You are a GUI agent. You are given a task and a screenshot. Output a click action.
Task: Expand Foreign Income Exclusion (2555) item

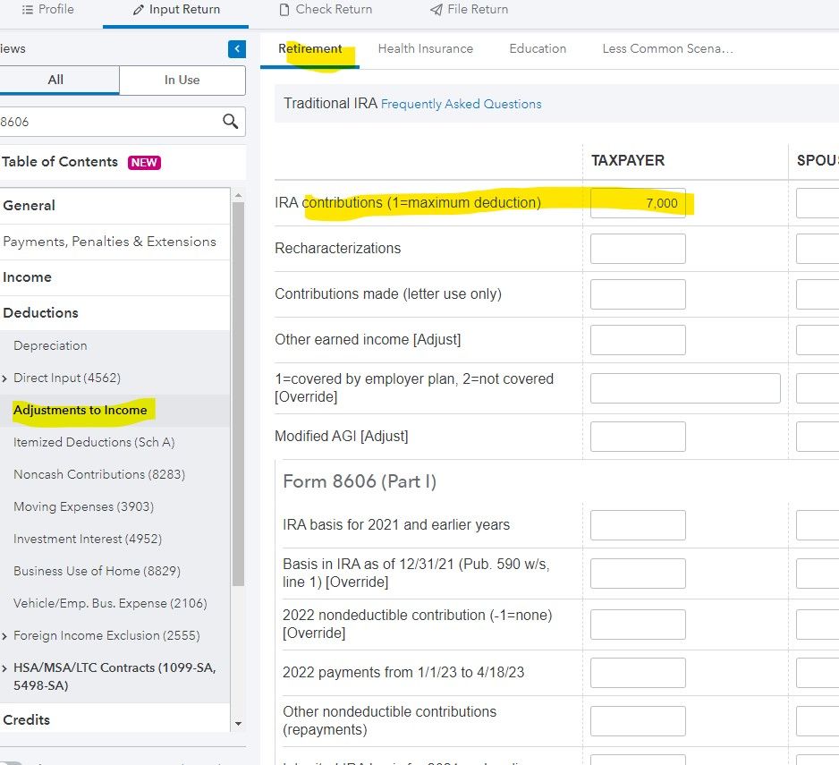tap(5, 636)
